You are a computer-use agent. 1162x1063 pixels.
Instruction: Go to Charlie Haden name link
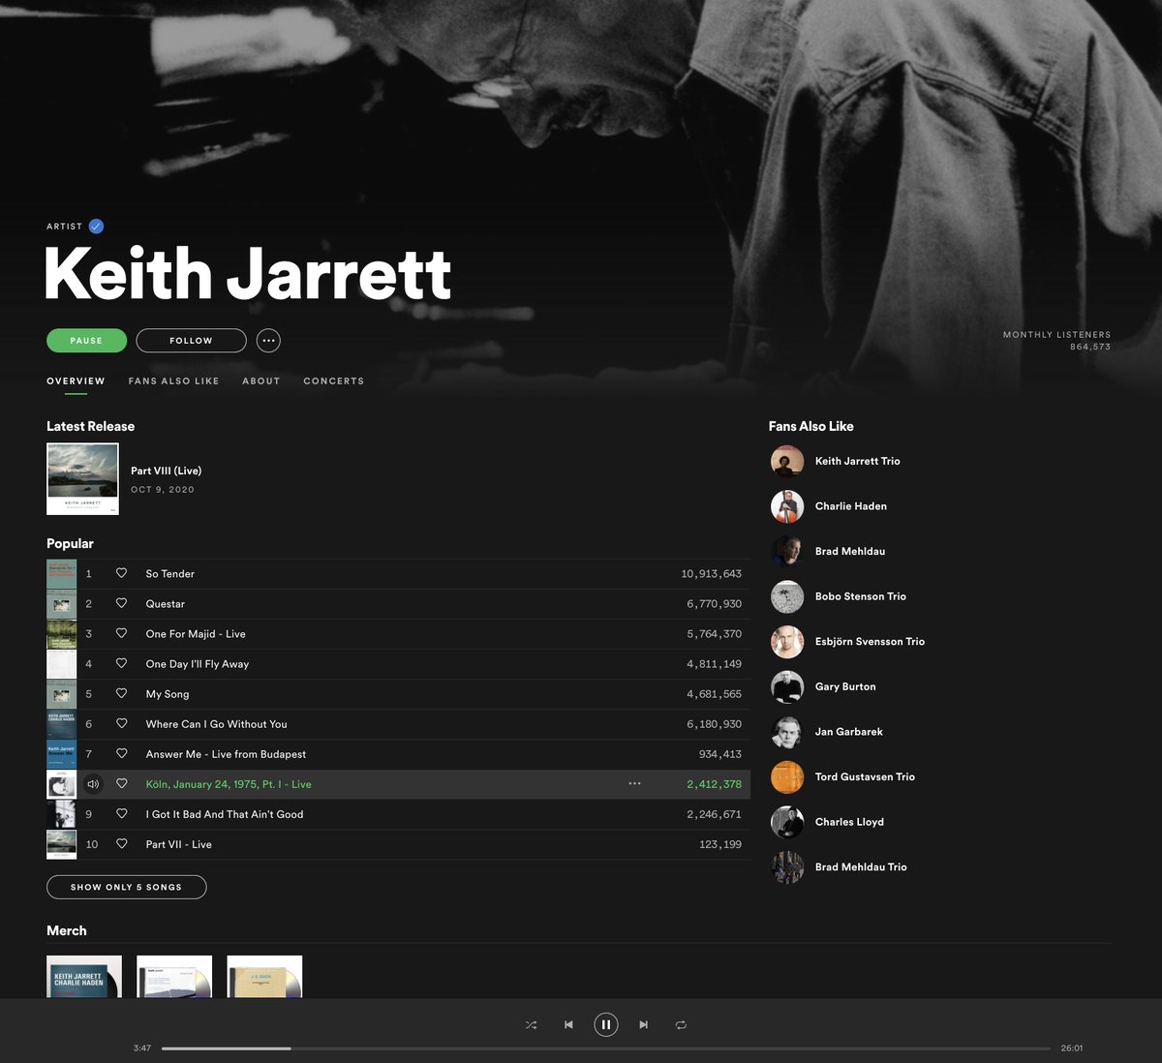[850, 506]
